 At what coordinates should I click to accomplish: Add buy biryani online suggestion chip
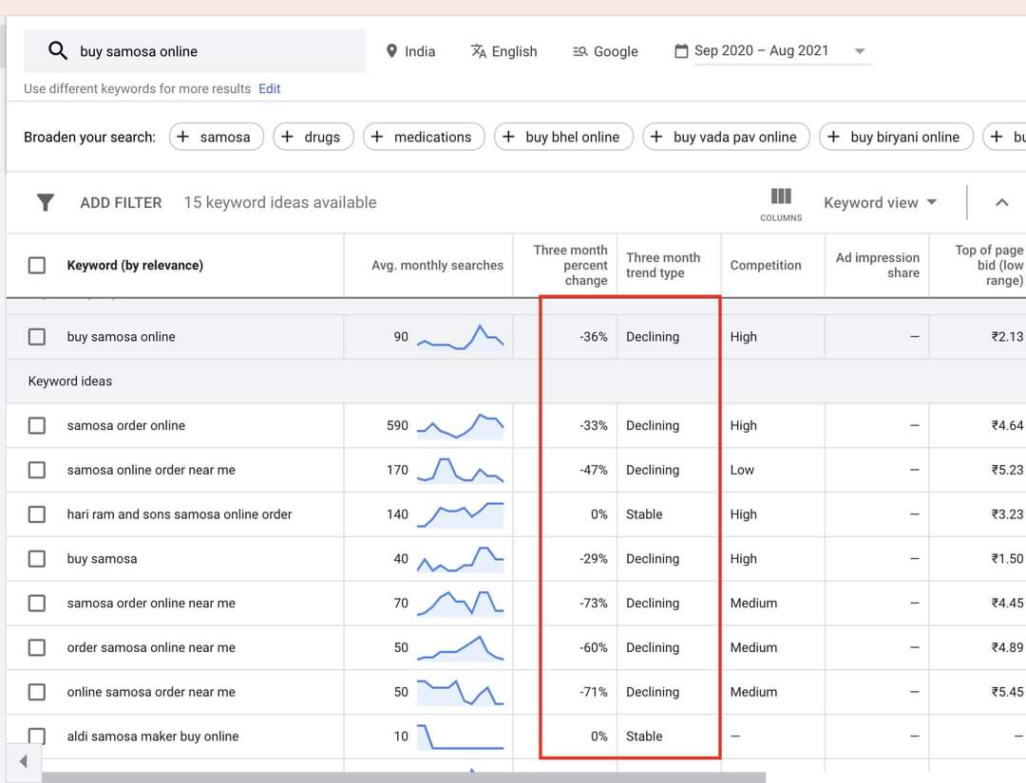896,137
